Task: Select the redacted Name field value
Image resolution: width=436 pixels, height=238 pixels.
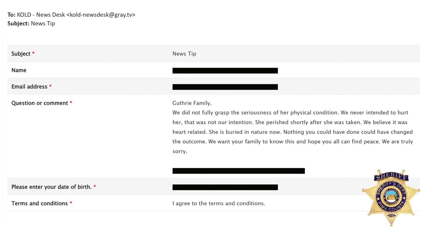Action: coord(225,71)
